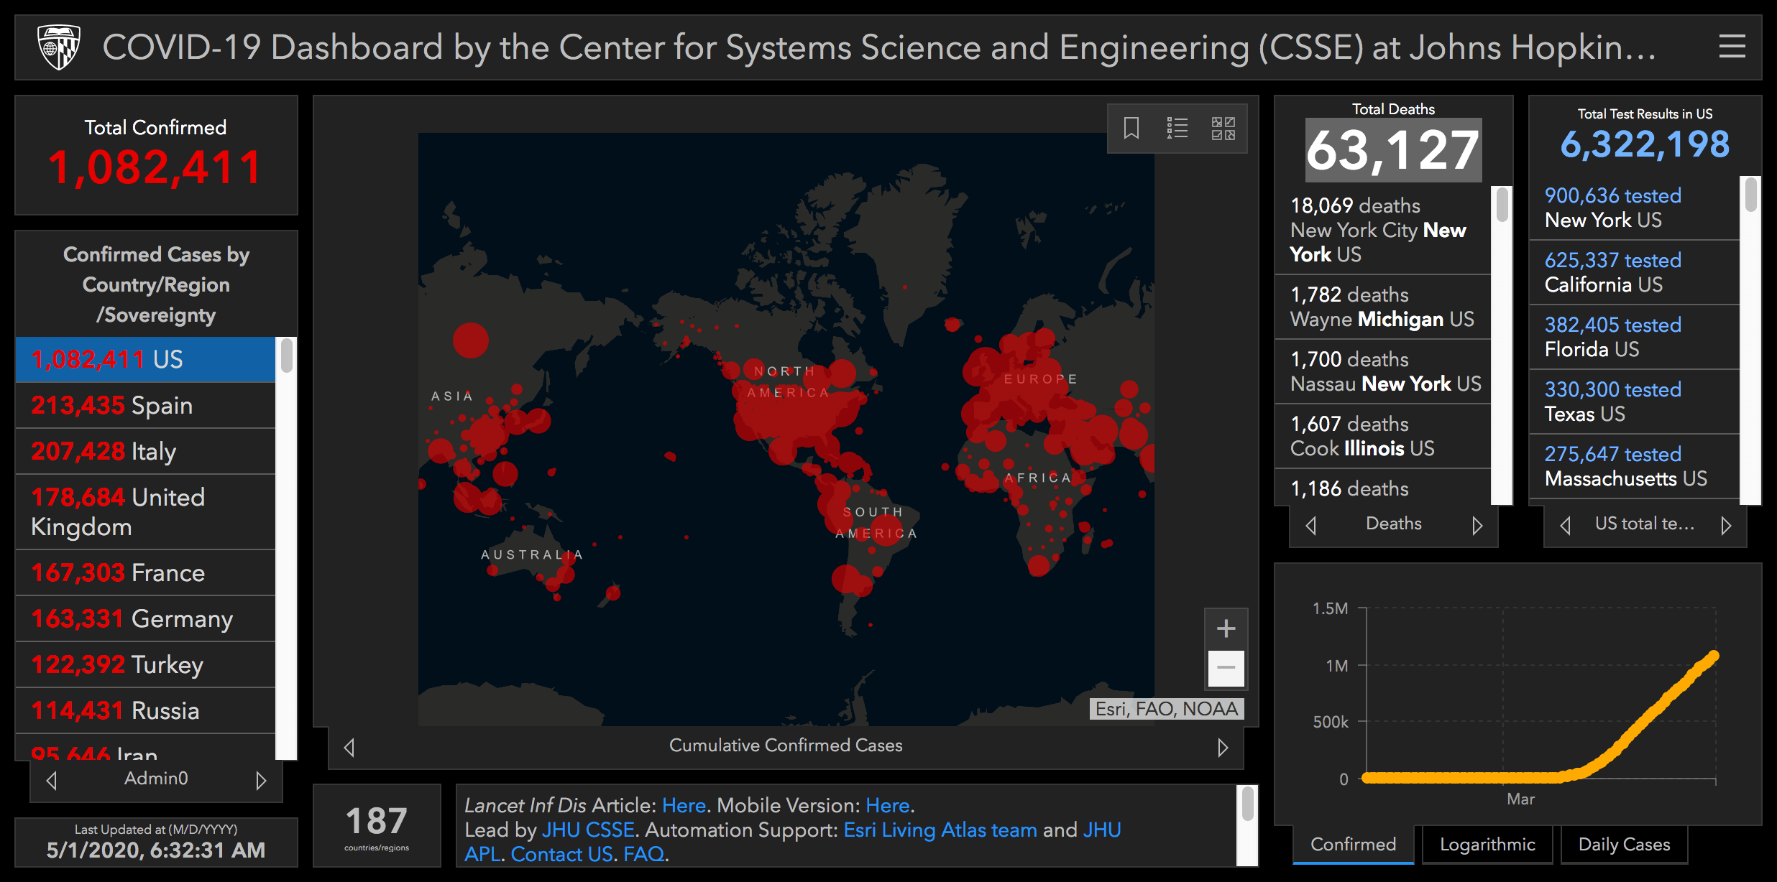
Task: Select Texas US tested entry
Action: [1634, 401]
